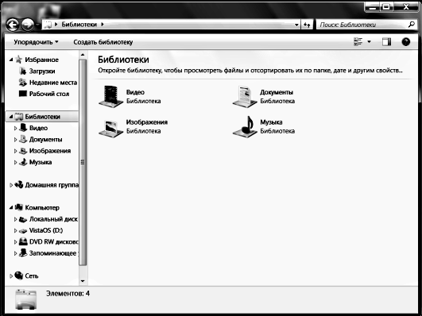Select Недавние места label
The width and height of the screenshot is (422, 316).
(x=53, y=83)
